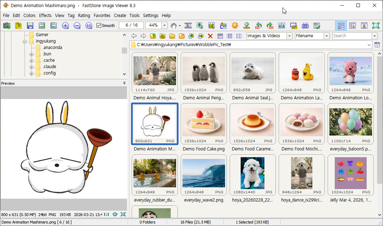The width and height of the screenshot is (383, 226).
Task: Open the Clone and Heal stamp icon
Action: (247, 26)
